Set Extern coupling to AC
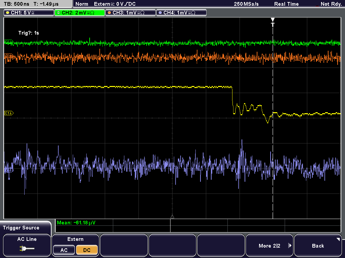Viewport: 345px width, 258px height. 64,250
